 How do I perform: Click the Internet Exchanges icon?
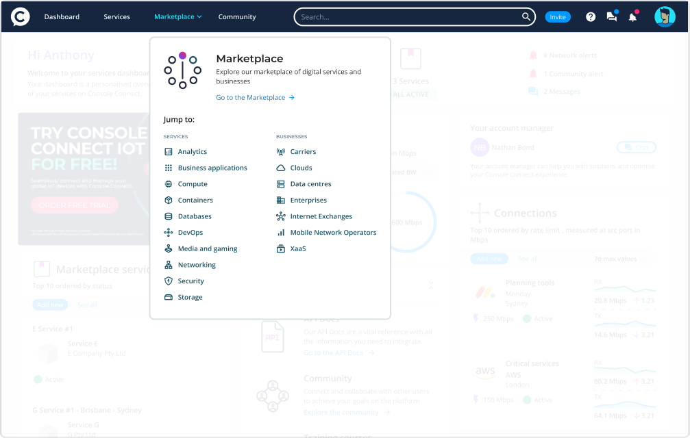coord(281,216)
